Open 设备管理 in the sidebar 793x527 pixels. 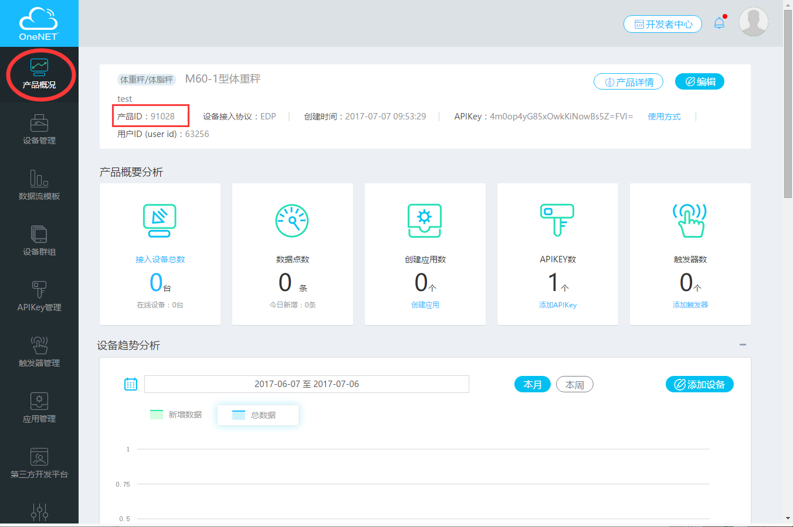point(39,130)
